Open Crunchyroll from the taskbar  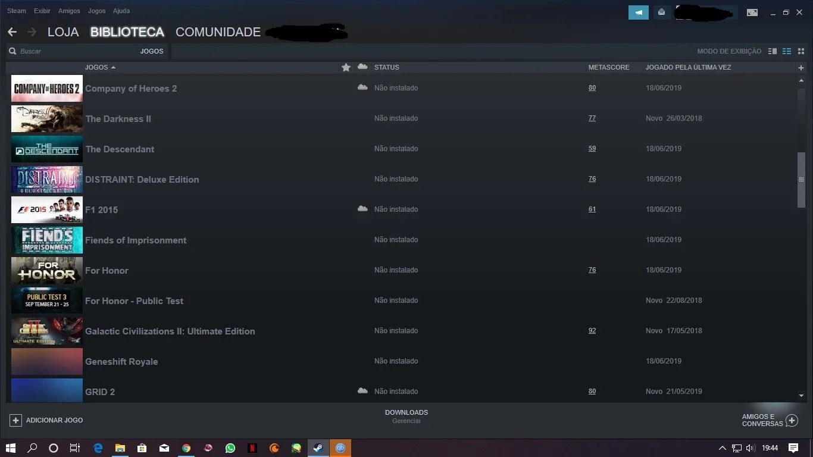(x=274, y=448)
